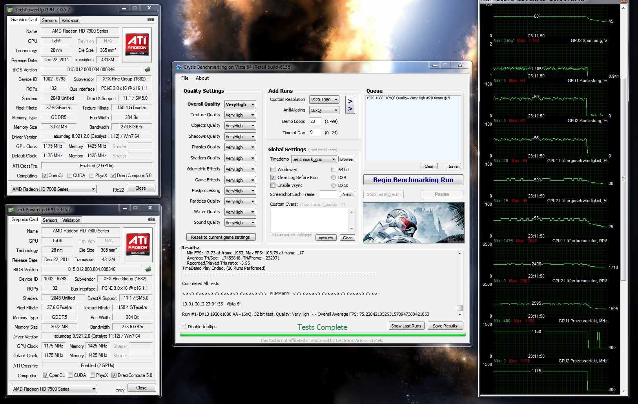Select Graphics Card tab in lower GPU-Z

pyautogui.click(x=25, y=219)
